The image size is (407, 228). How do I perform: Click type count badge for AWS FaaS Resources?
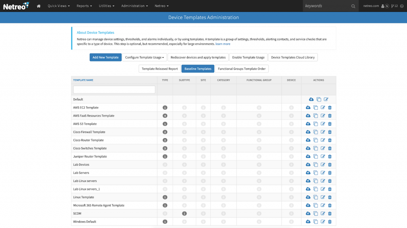tap(165, 116)
